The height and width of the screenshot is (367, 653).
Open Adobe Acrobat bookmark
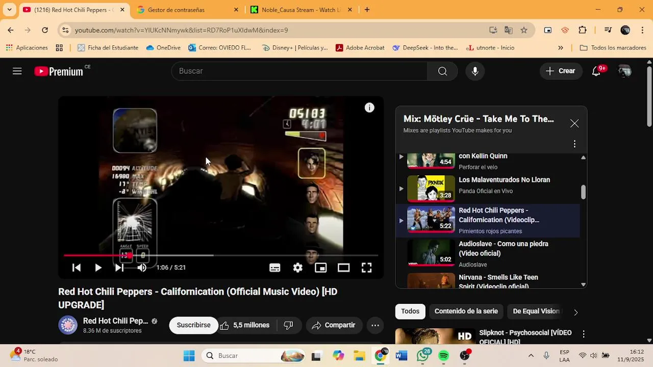pyautogui.click(x=360, y=48)
